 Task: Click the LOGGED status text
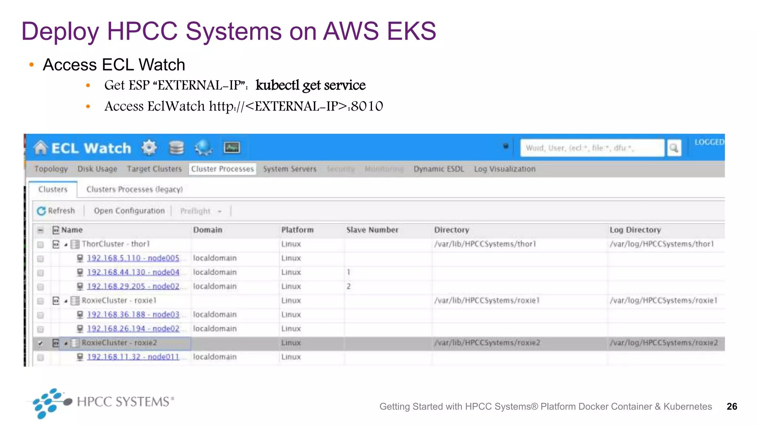pyautogui.click(x=709, y=142)
